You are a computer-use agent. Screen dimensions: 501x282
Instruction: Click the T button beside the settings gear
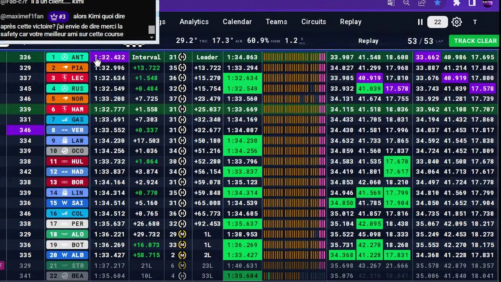click(475, 22)
